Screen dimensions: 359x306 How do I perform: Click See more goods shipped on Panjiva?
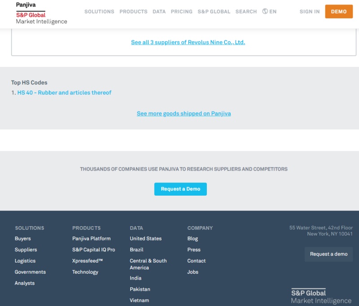[x=184, y=114]
